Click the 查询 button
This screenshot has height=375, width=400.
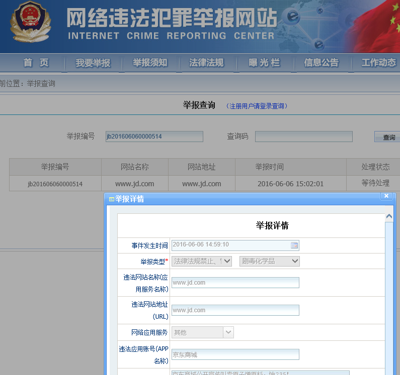click(388, 137)
